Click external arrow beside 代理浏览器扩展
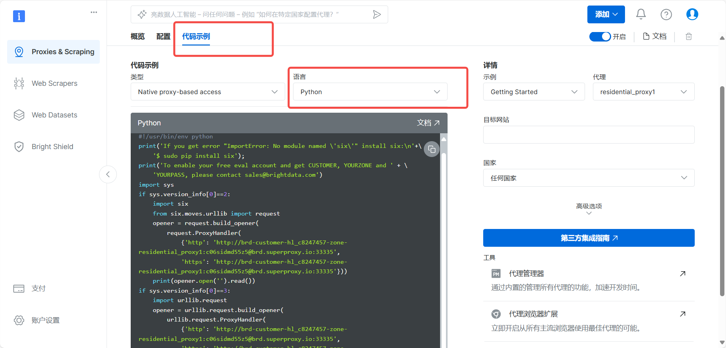Screen dimensions: 726x348 click(683, 314)
